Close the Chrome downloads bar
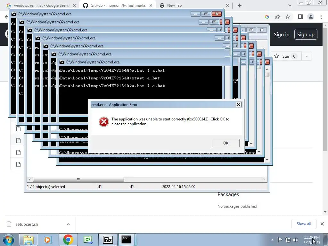328x246 pixels. click(322, 224)
